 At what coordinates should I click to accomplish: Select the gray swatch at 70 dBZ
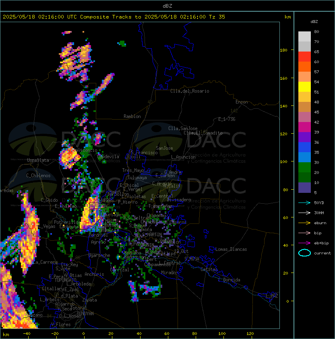[x=304, y=46]
